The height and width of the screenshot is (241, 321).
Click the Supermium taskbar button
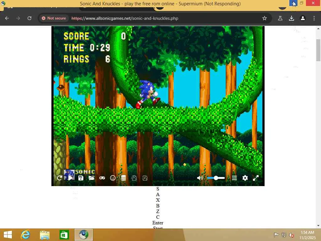click(x=83, y=235)
